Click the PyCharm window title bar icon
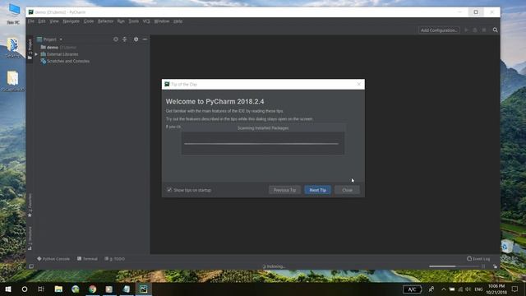This screenshot has width=526, height=296. [x=31, y=12]
